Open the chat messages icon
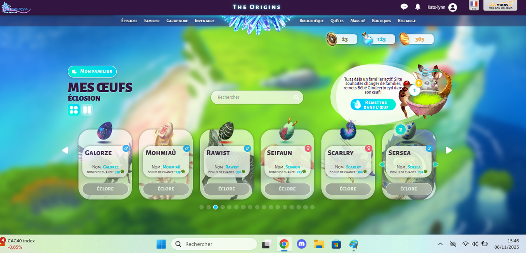 pyautogui.click(x=404, y=7)
